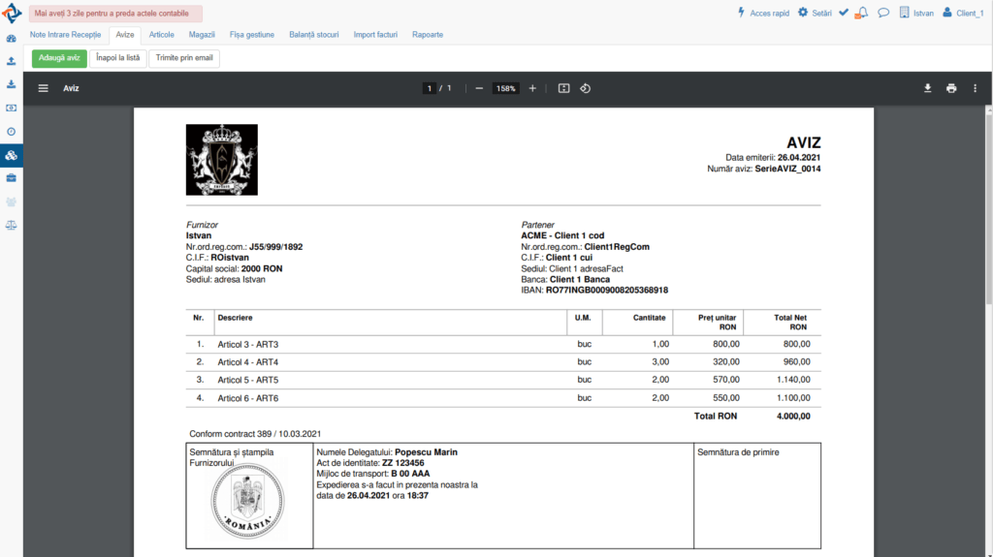Viewport: 993px width, 557px height.
Task: Click the Istvan company building icon
Action: pos(905,12)
